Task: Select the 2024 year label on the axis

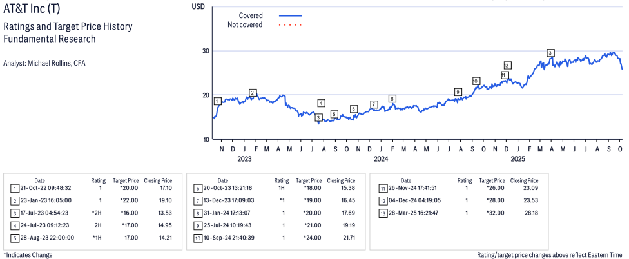Action: coord(380,158)
